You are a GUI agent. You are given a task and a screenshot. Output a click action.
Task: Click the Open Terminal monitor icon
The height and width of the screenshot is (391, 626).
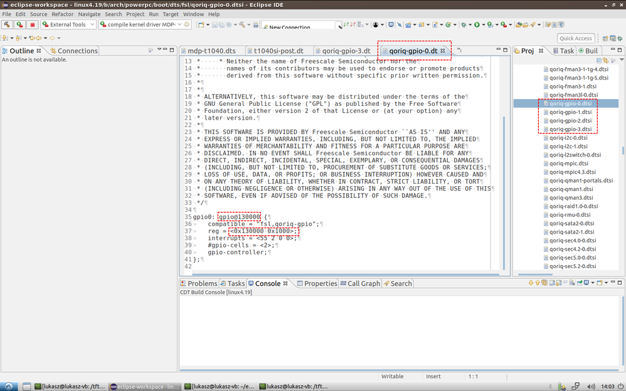coord(391,24)
